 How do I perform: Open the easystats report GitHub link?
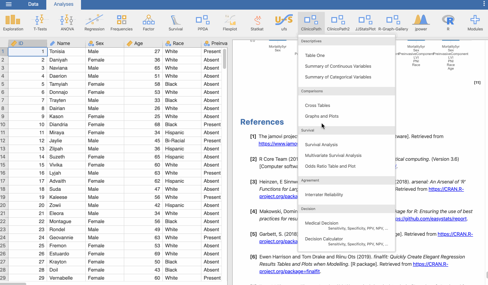point(431,219)
